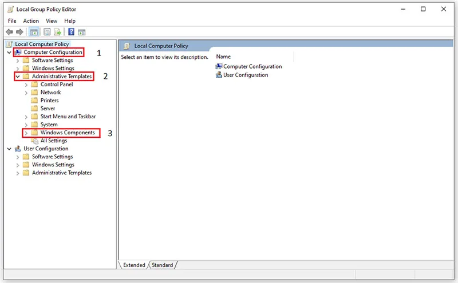Open the File menu
Screen dimensions: 458x283
coord(12,21)
